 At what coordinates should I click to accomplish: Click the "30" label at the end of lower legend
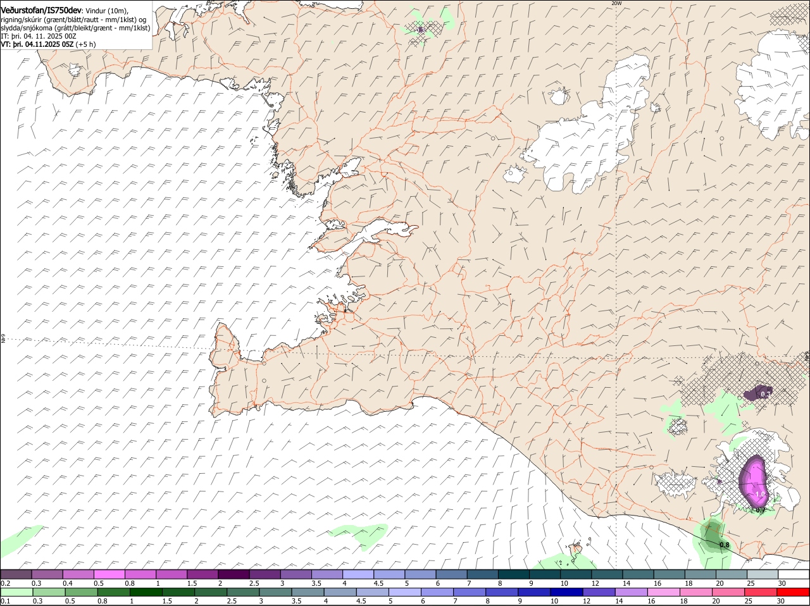780,601
